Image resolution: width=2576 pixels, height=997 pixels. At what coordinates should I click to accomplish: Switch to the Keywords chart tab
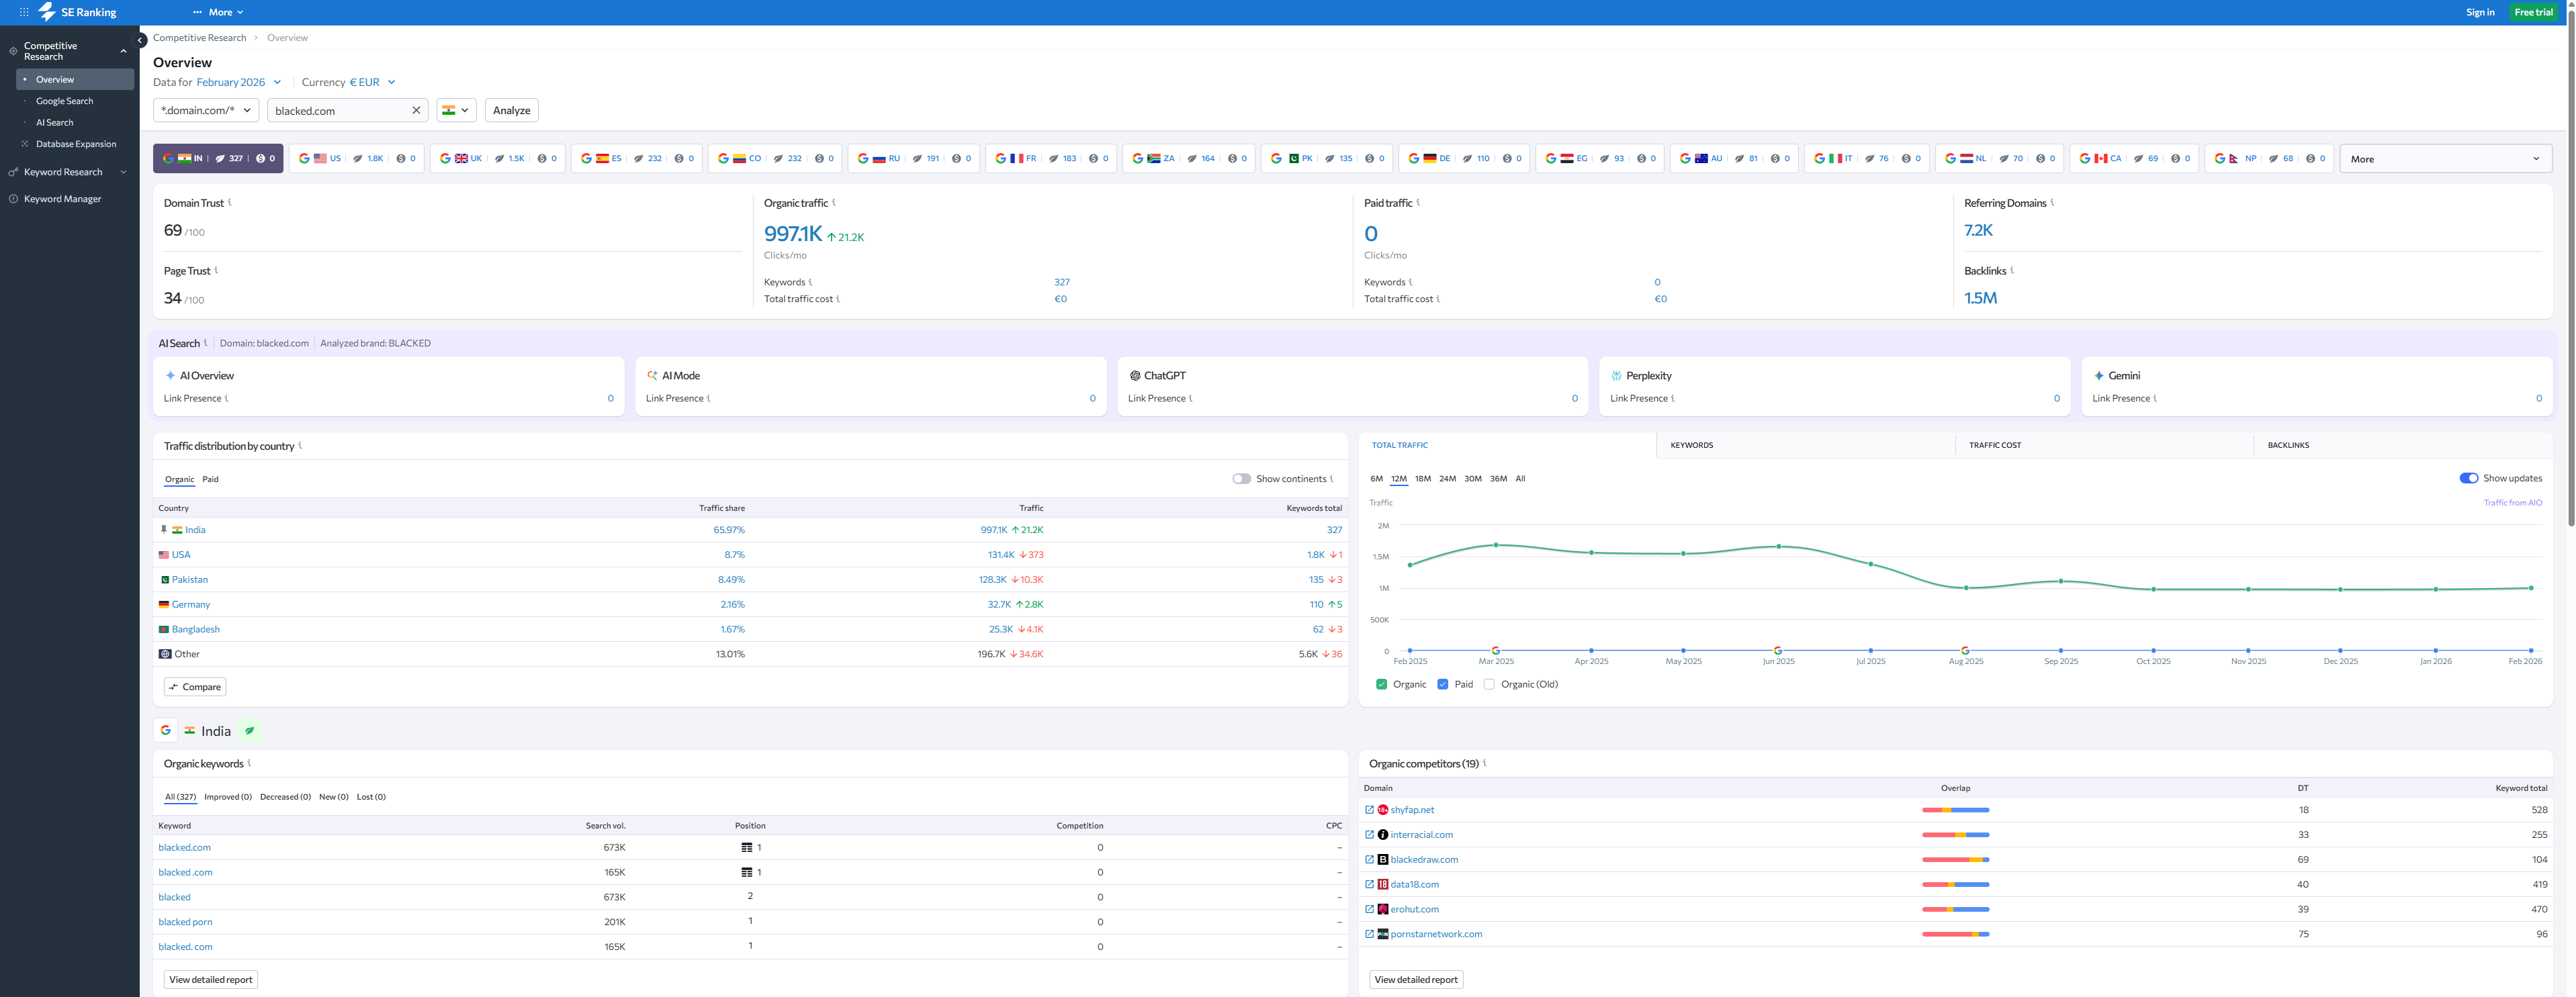[1691, 445]
